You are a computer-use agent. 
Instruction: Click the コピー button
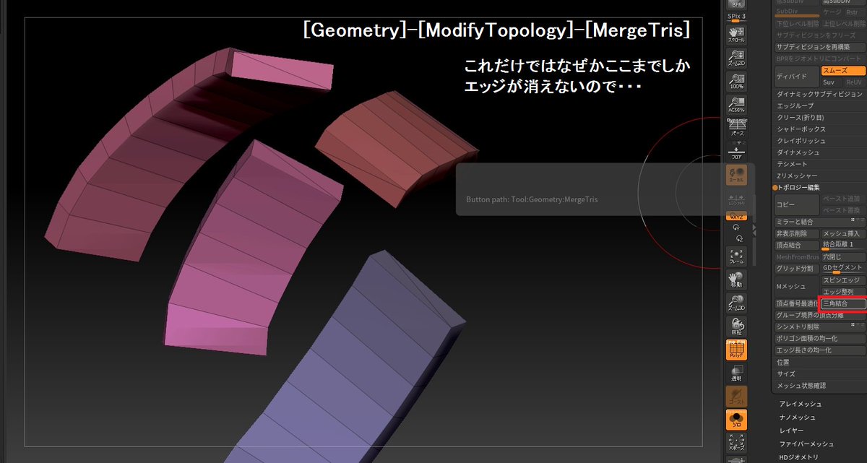797,204
